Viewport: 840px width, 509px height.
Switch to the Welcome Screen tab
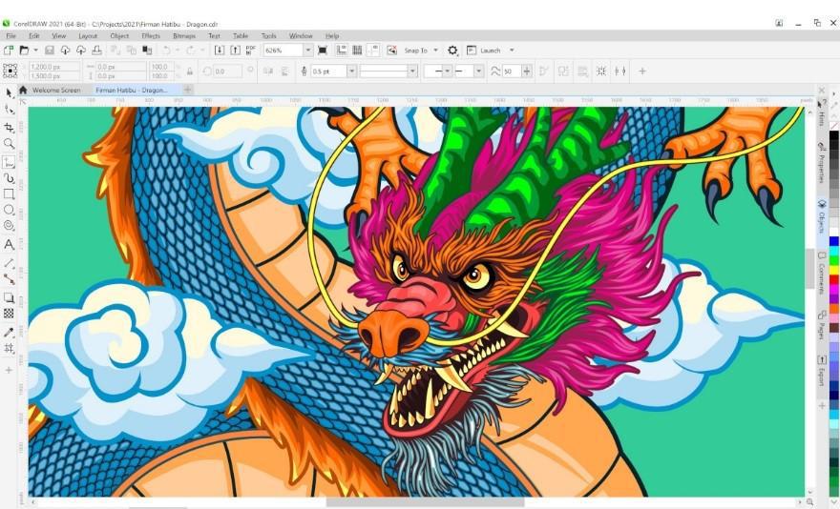[x=56, y=90]
